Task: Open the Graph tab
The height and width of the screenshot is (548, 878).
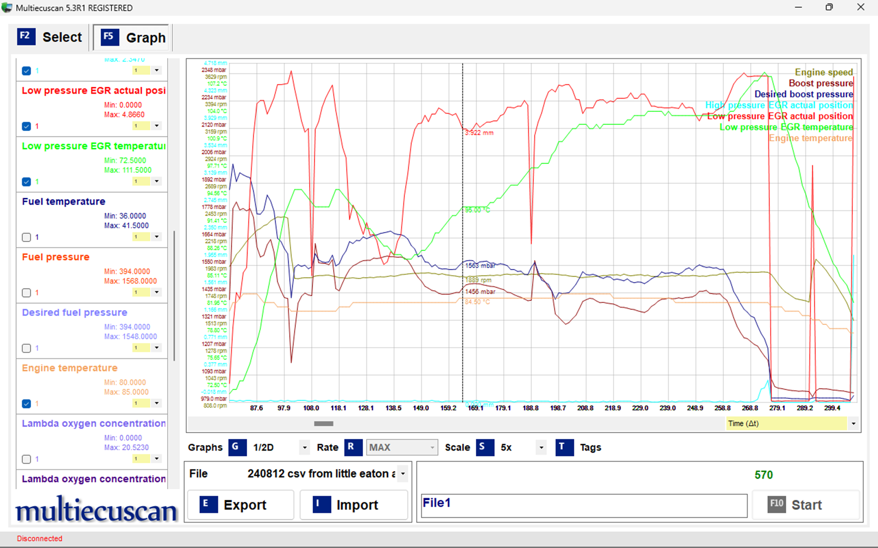Action: (131, 38)
